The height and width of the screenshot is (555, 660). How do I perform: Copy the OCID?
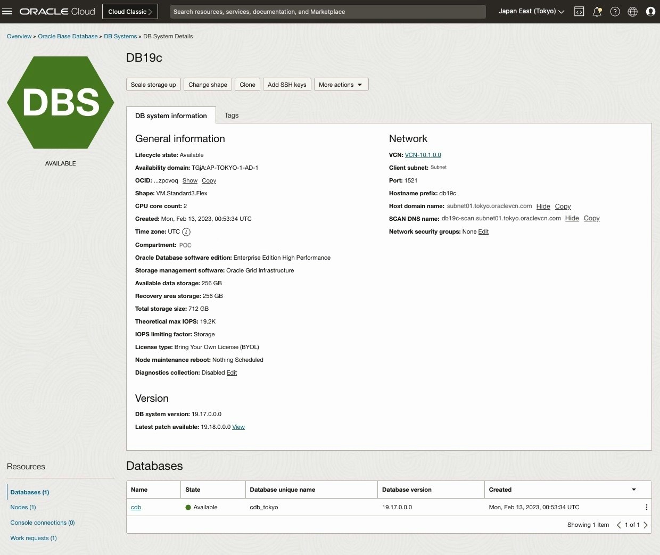(x=209, y=181)
